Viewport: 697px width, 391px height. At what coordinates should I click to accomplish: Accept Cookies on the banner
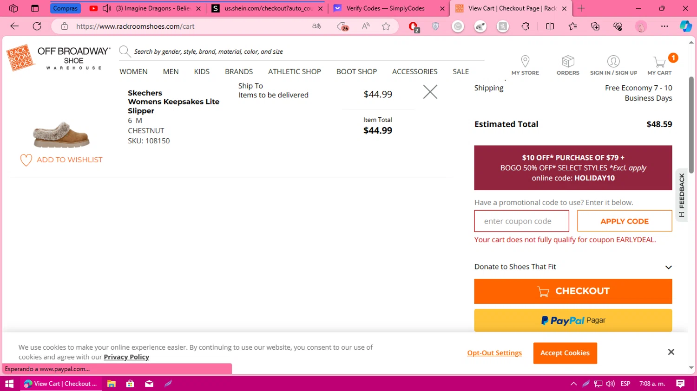point(565,353)
